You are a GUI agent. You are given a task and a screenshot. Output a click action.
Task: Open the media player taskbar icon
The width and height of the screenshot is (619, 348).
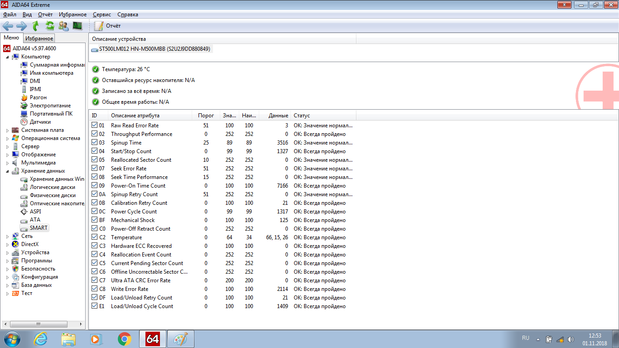coord(97,338)
